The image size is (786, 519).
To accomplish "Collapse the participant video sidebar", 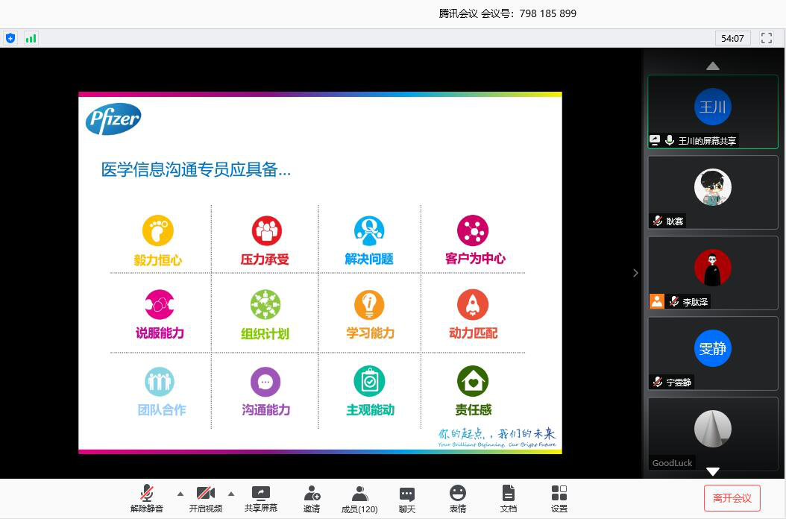I will pos(635,273).
